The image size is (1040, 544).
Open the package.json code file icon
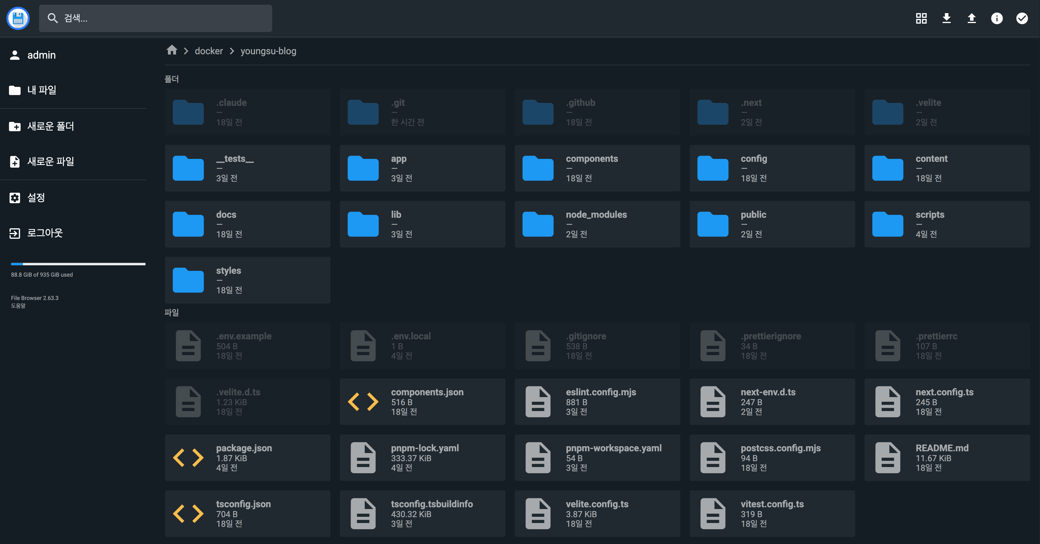(x=188, y=458)
